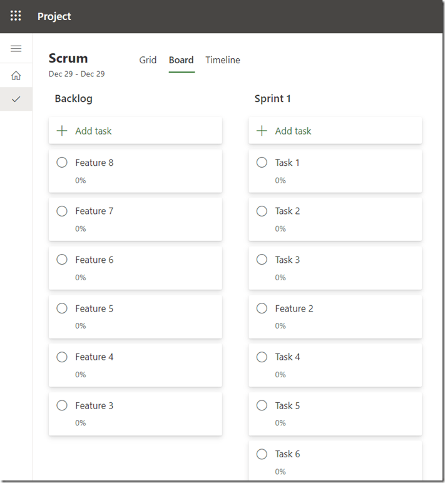Image resolution: width=445 pixels, height=483 pixels.
Task: Check off Task 4 completion circle
Action: point(262,357)
